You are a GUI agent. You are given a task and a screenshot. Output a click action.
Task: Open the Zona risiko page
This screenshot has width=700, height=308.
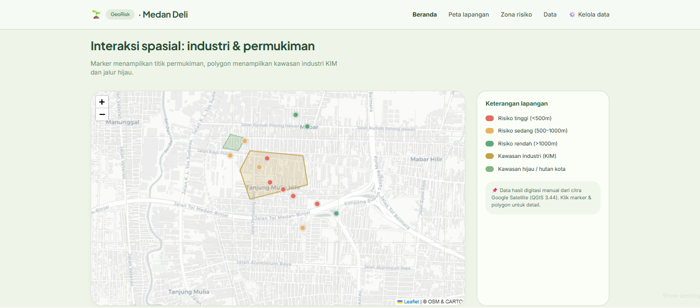(516, 14)
